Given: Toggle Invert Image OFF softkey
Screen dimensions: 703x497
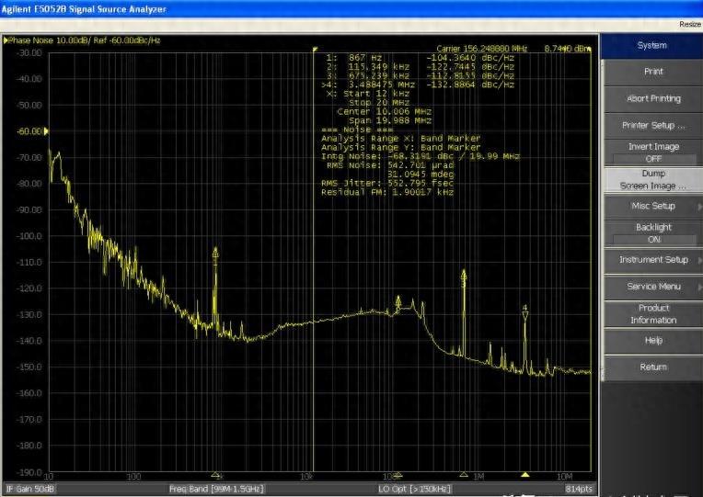Looking at the screenshot, I should pos(652,152).
